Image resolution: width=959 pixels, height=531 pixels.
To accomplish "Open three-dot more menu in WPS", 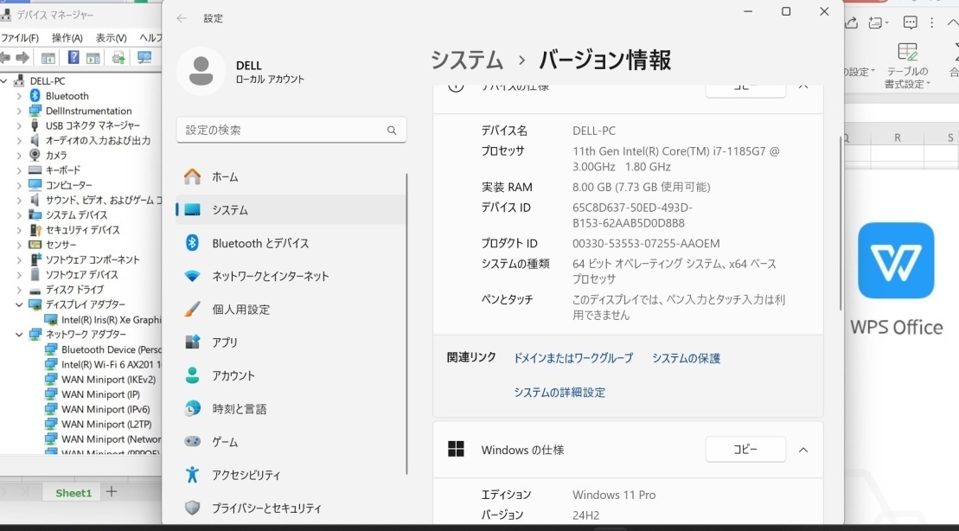I will click(932, 22).
